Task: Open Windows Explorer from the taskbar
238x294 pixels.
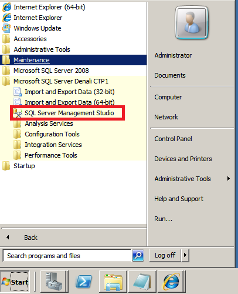Action: coord(113,282)
